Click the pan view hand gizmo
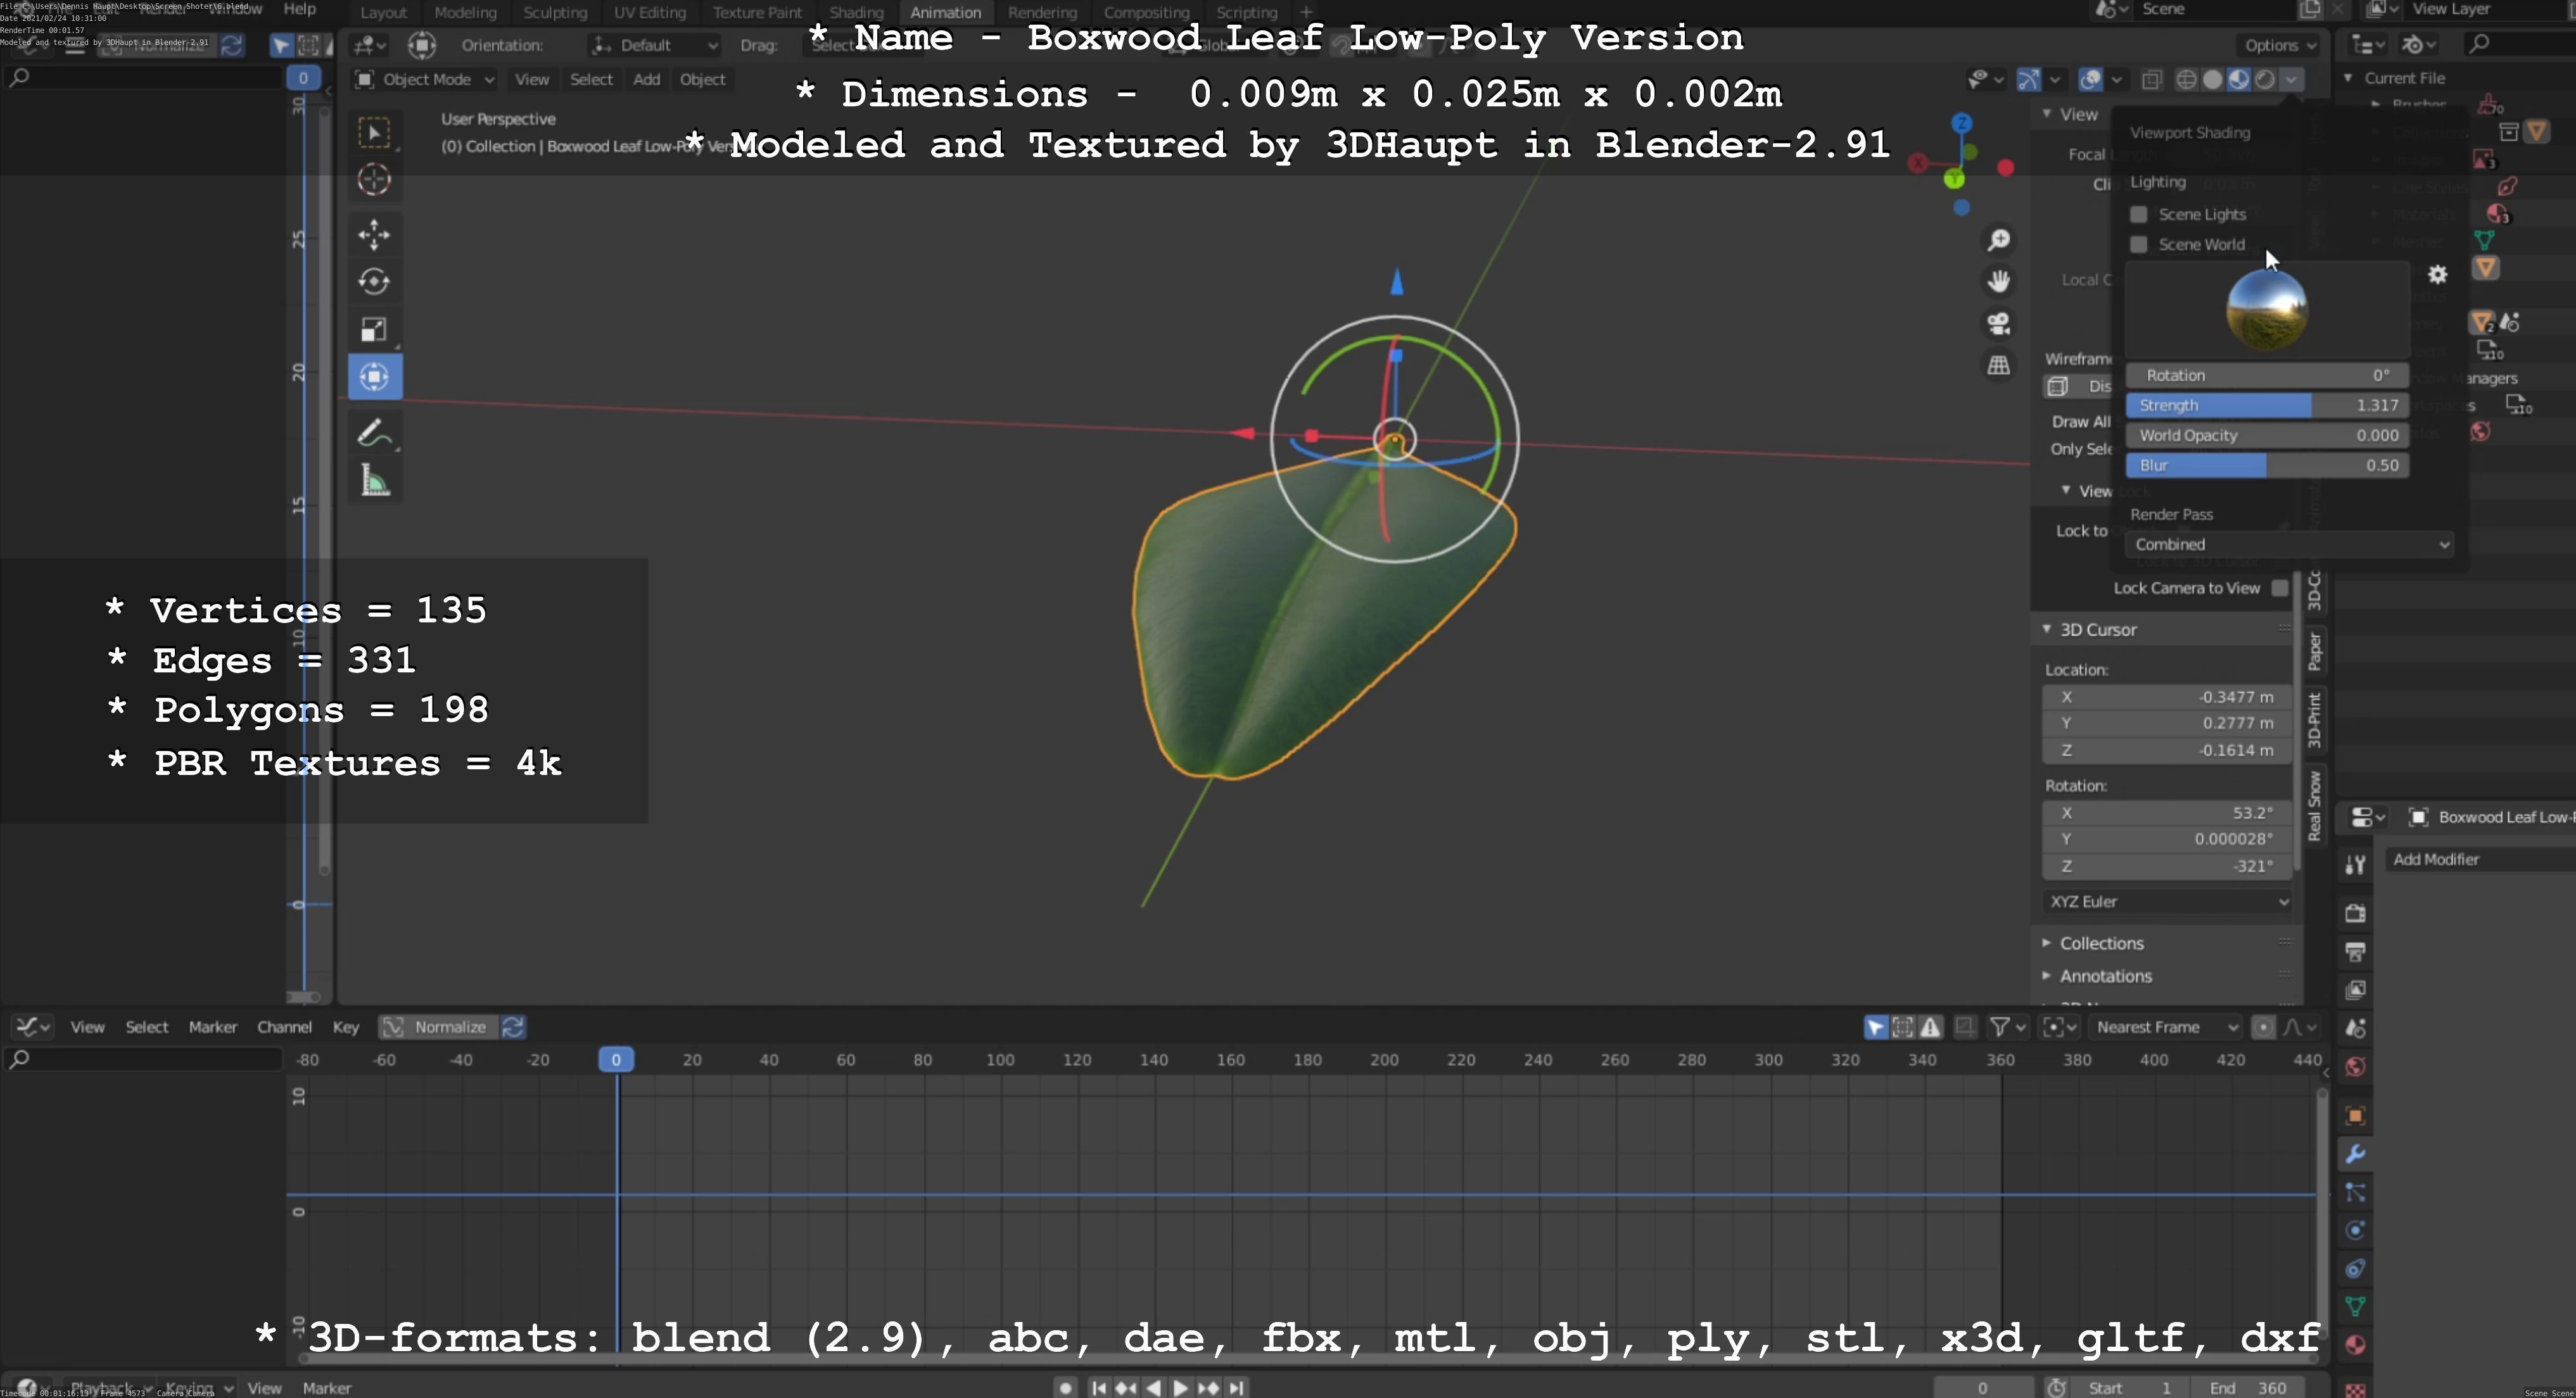The height and width of the screenshot is (1398, 2576). coord(1999,282)
